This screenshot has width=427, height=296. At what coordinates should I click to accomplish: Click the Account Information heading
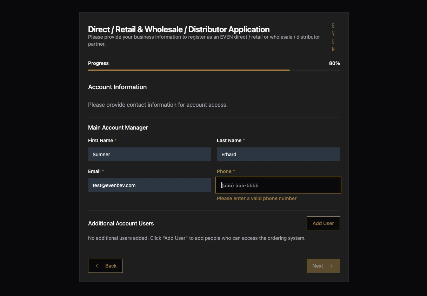[x=117, y=87]
